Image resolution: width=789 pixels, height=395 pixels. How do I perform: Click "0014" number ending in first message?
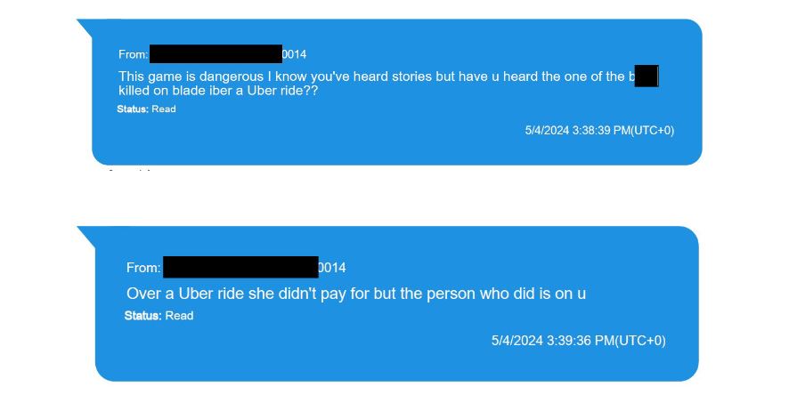[x=295, y=54]
